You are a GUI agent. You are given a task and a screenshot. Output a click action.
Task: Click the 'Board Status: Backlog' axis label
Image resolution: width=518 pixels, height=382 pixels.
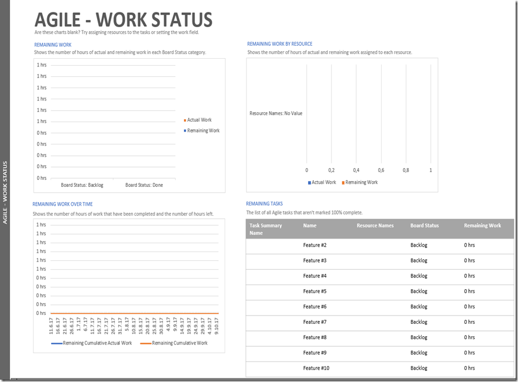82,185
